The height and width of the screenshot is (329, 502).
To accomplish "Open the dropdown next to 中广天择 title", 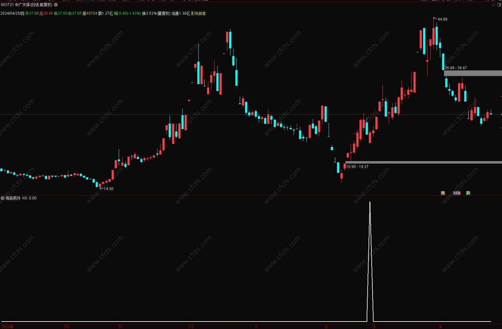I will [x=56, y=5].
